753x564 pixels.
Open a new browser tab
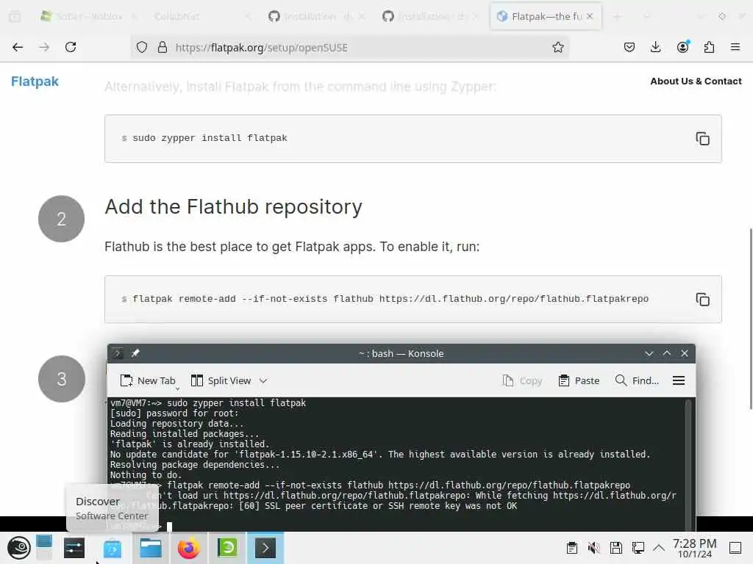pos(617,16)
